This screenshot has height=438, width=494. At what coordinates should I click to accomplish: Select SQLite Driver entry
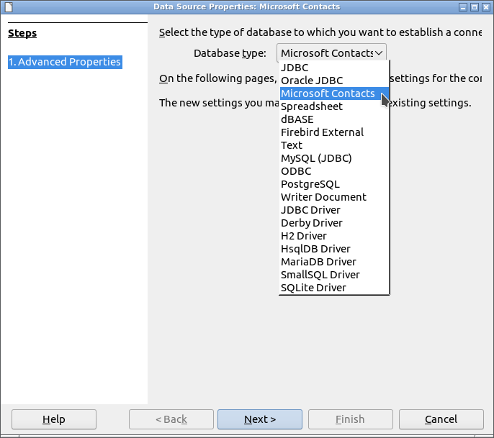point(335,288)
